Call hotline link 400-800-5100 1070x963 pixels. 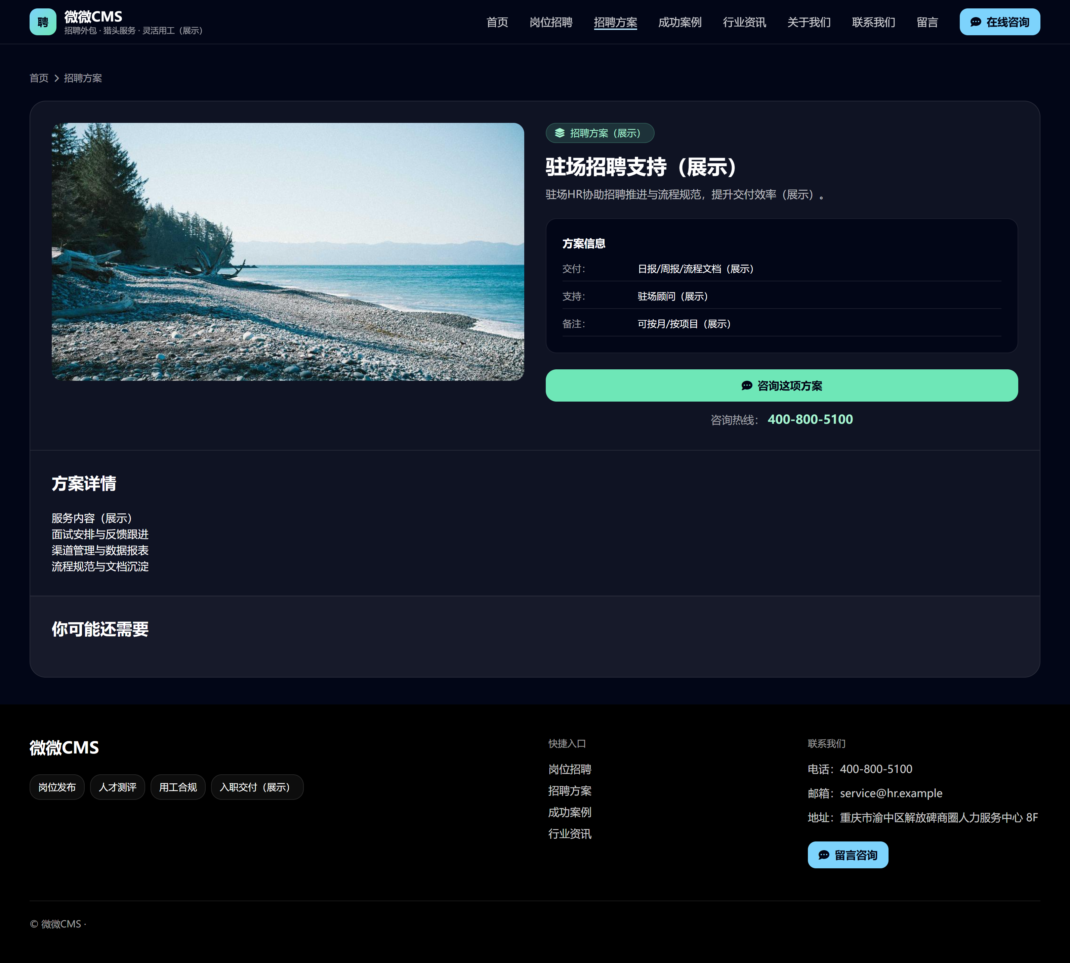(x=810, y=420)
